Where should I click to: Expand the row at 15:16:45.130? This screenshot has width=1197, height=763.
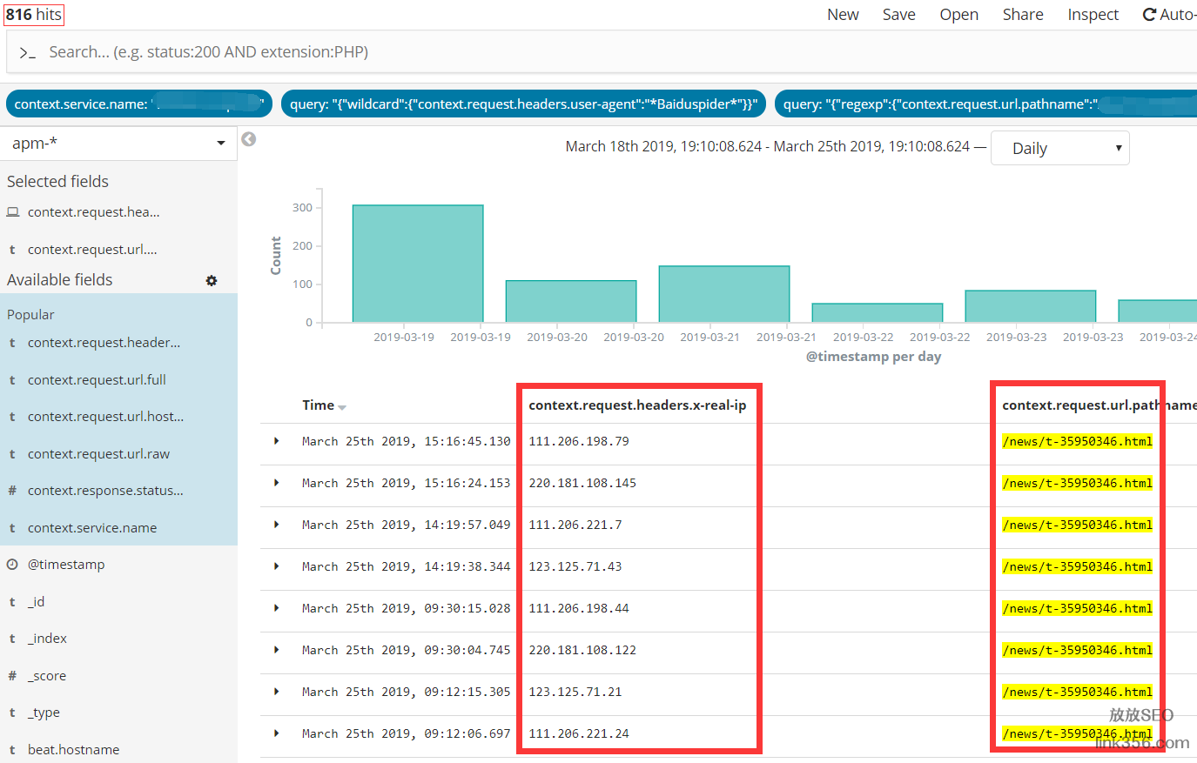point(277,441)
